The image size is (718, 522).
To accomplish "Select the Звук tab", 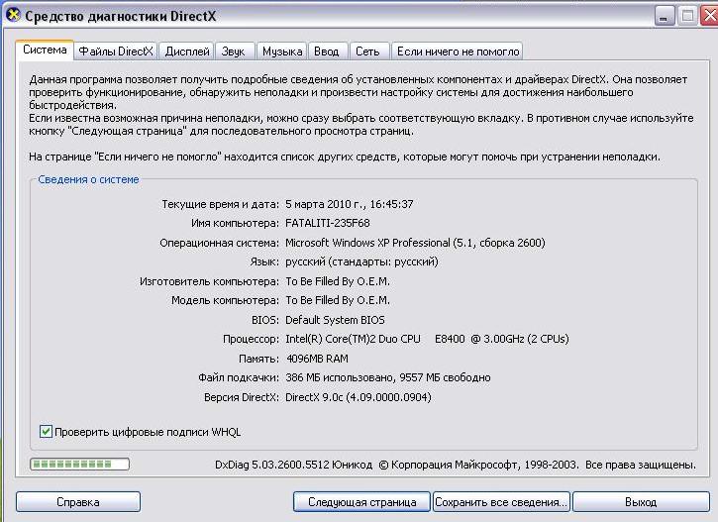I will point(233,52).
